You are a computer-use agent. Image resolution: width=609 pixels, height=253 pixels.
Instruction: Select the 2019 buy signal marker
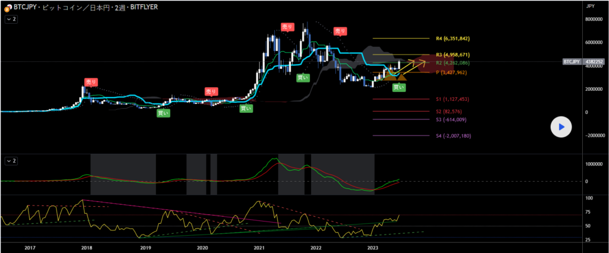coord(162,112)
